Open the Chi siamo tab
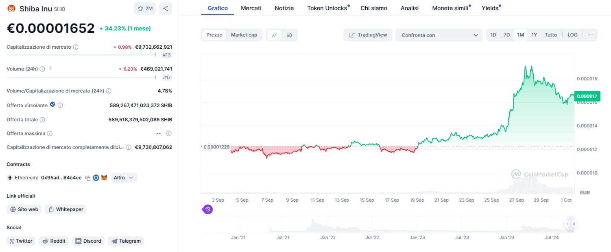 point(374,8)
